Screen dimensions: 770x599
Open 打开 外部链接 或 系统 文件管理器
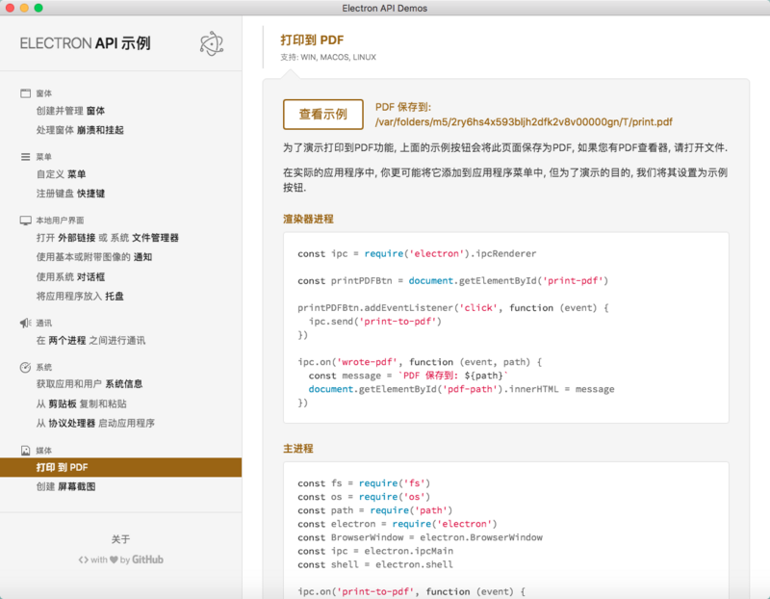(x=107, y=238)
